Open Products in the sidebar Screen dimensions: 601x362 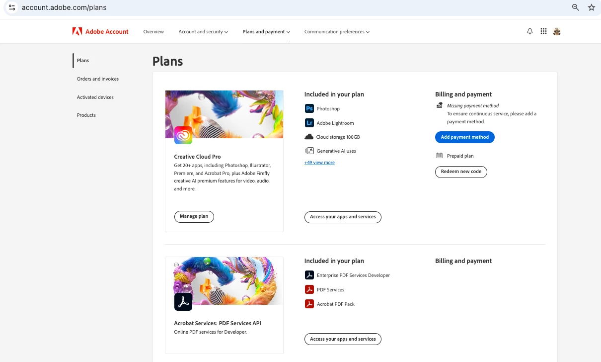click(86, 115)
